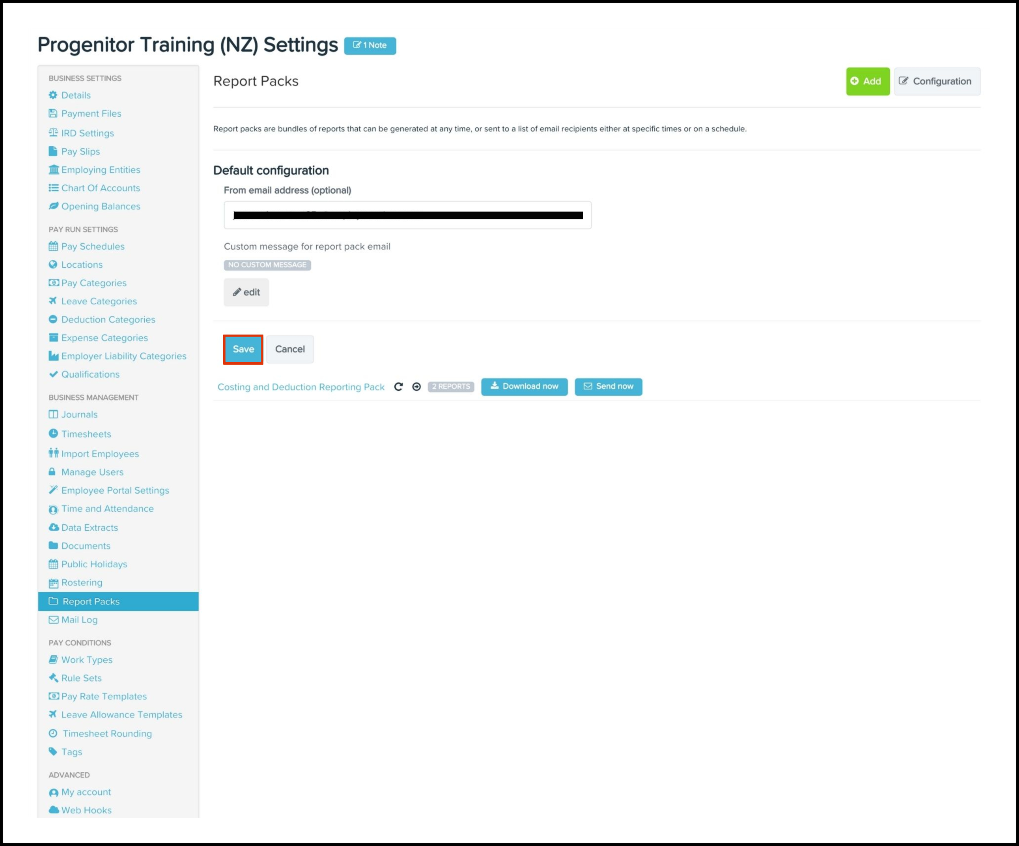Screen dimensions: 1019x846
Task: Go to Mail Log in sidebar
Action: click(x=79, y=620)
